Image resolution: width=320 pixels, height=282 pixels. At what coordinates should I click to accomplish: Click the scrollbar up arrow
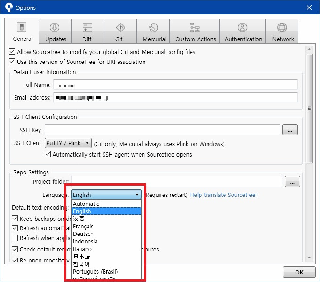309,49
